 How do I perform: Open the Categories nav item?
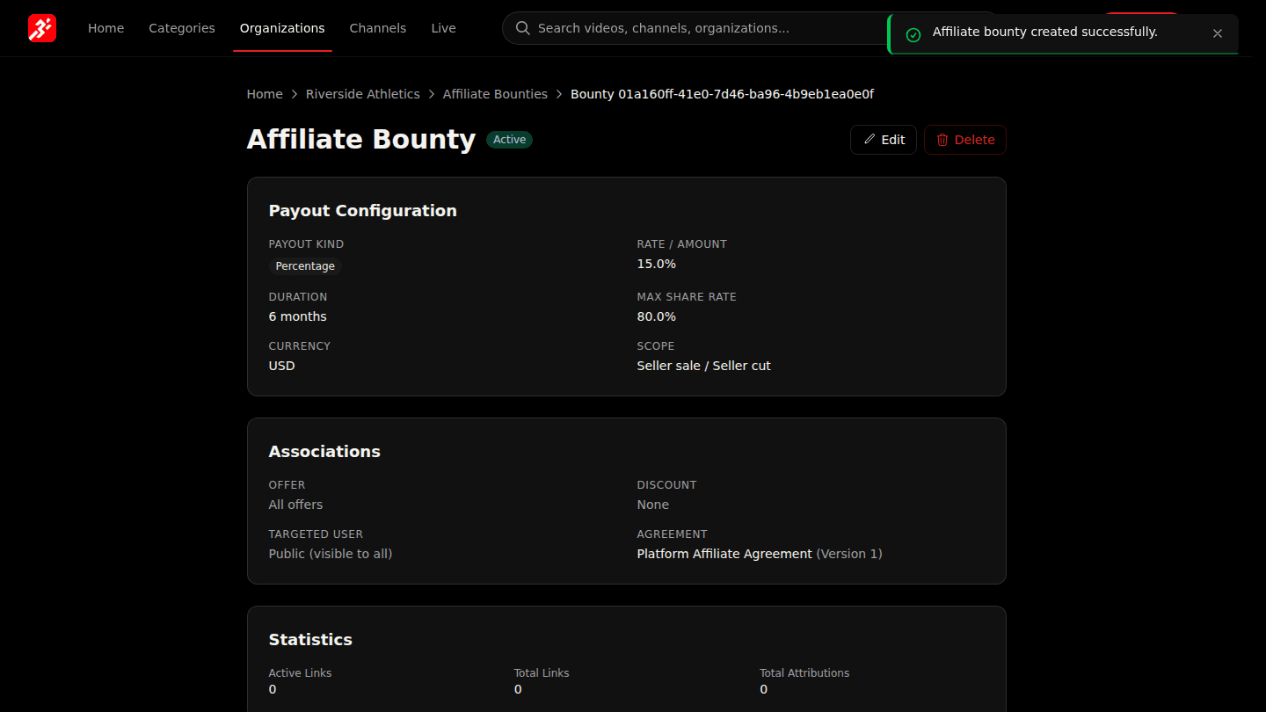point(182,28)
